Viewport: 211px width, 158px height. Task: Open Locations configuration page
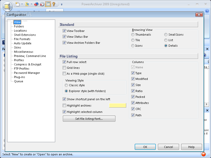[x=20, y=31]
